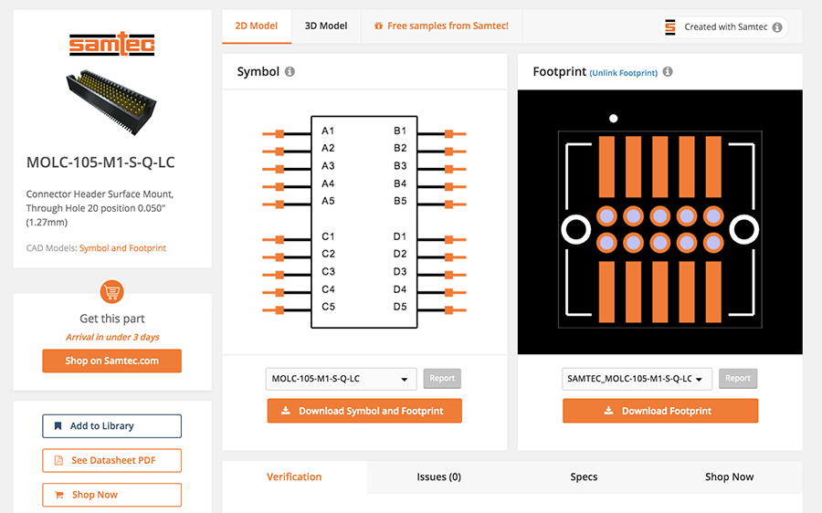Click the Add to Library button
The width and height of the screenshot is (822, 513).
coord(111,426)
